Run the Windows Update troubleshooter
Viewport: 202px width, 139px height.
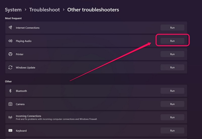172,67
